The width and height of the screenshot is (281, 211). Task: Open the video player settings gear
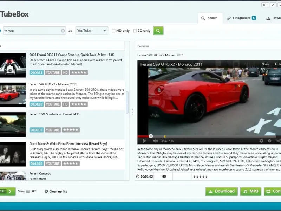point(261,141)
